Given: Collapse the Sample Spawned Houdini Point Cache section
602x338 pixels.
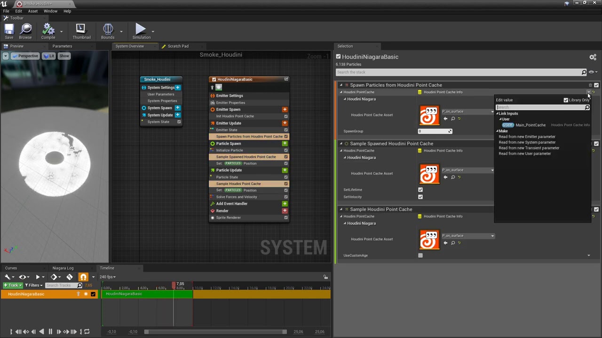Looking at the screenshot, I should click(x=341, y=144).
